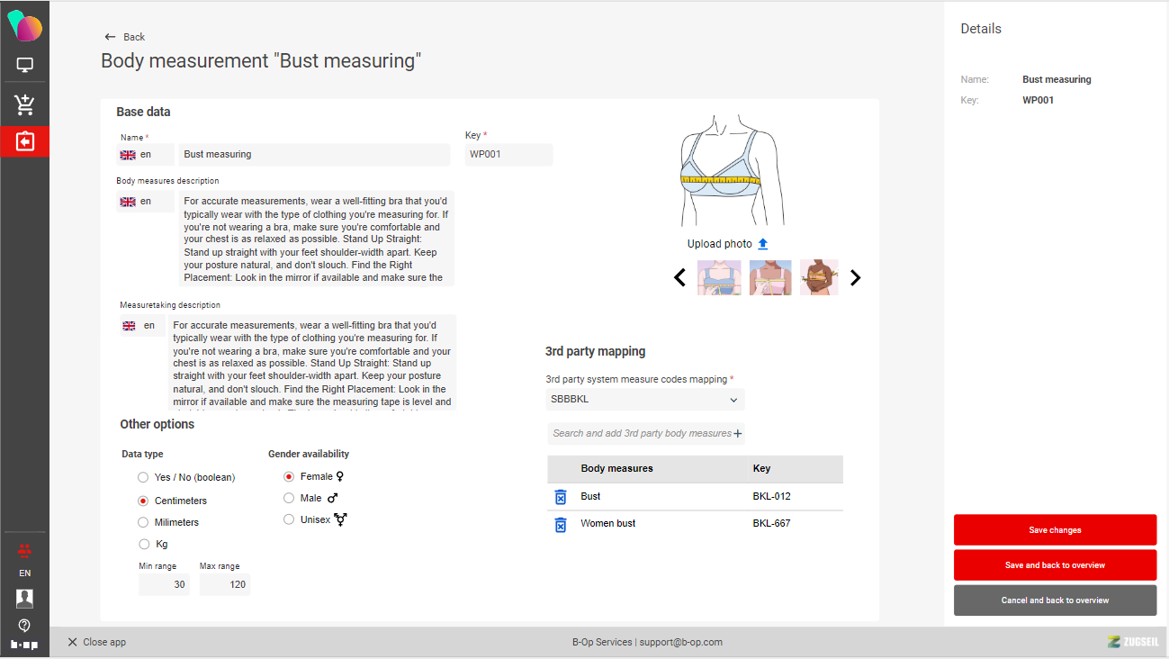1169x659 pixels.
Task: Open the user profile icon in sidebar
Action: pos(24,599)
